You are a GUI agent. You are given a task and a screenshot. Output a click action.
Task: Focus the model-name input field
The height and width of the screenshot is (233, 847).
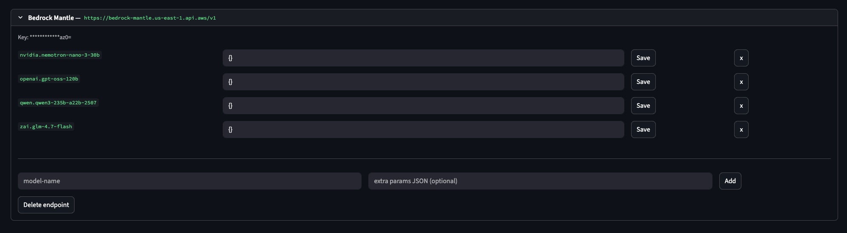click(189, 181)
